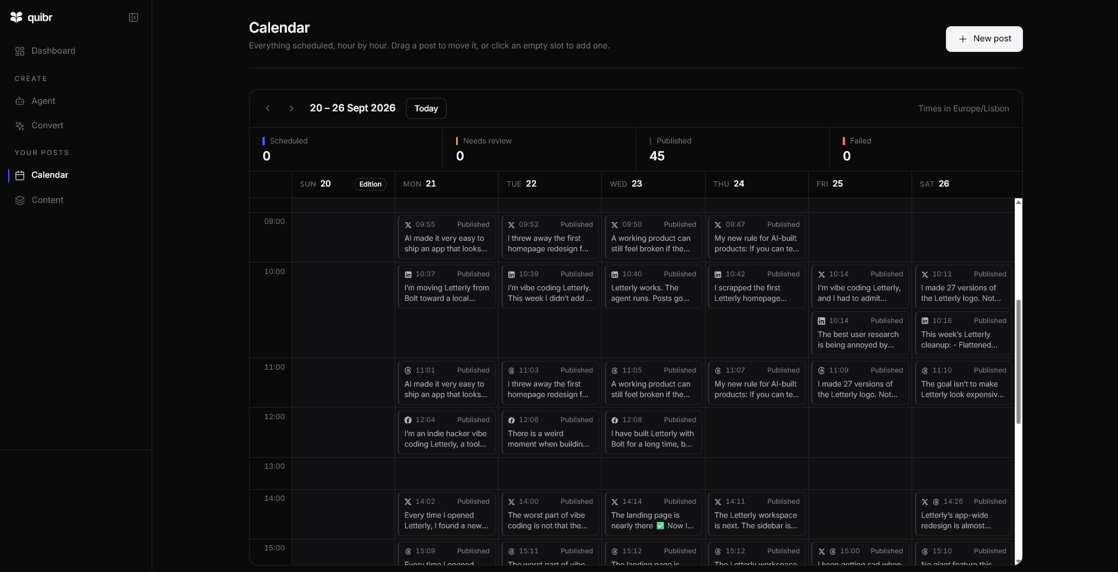Click the LinkedIn icon on Monday 10:37 post
Image resolution: width=1118 pixels, height=572 pixels.
(x=408, y=275)
